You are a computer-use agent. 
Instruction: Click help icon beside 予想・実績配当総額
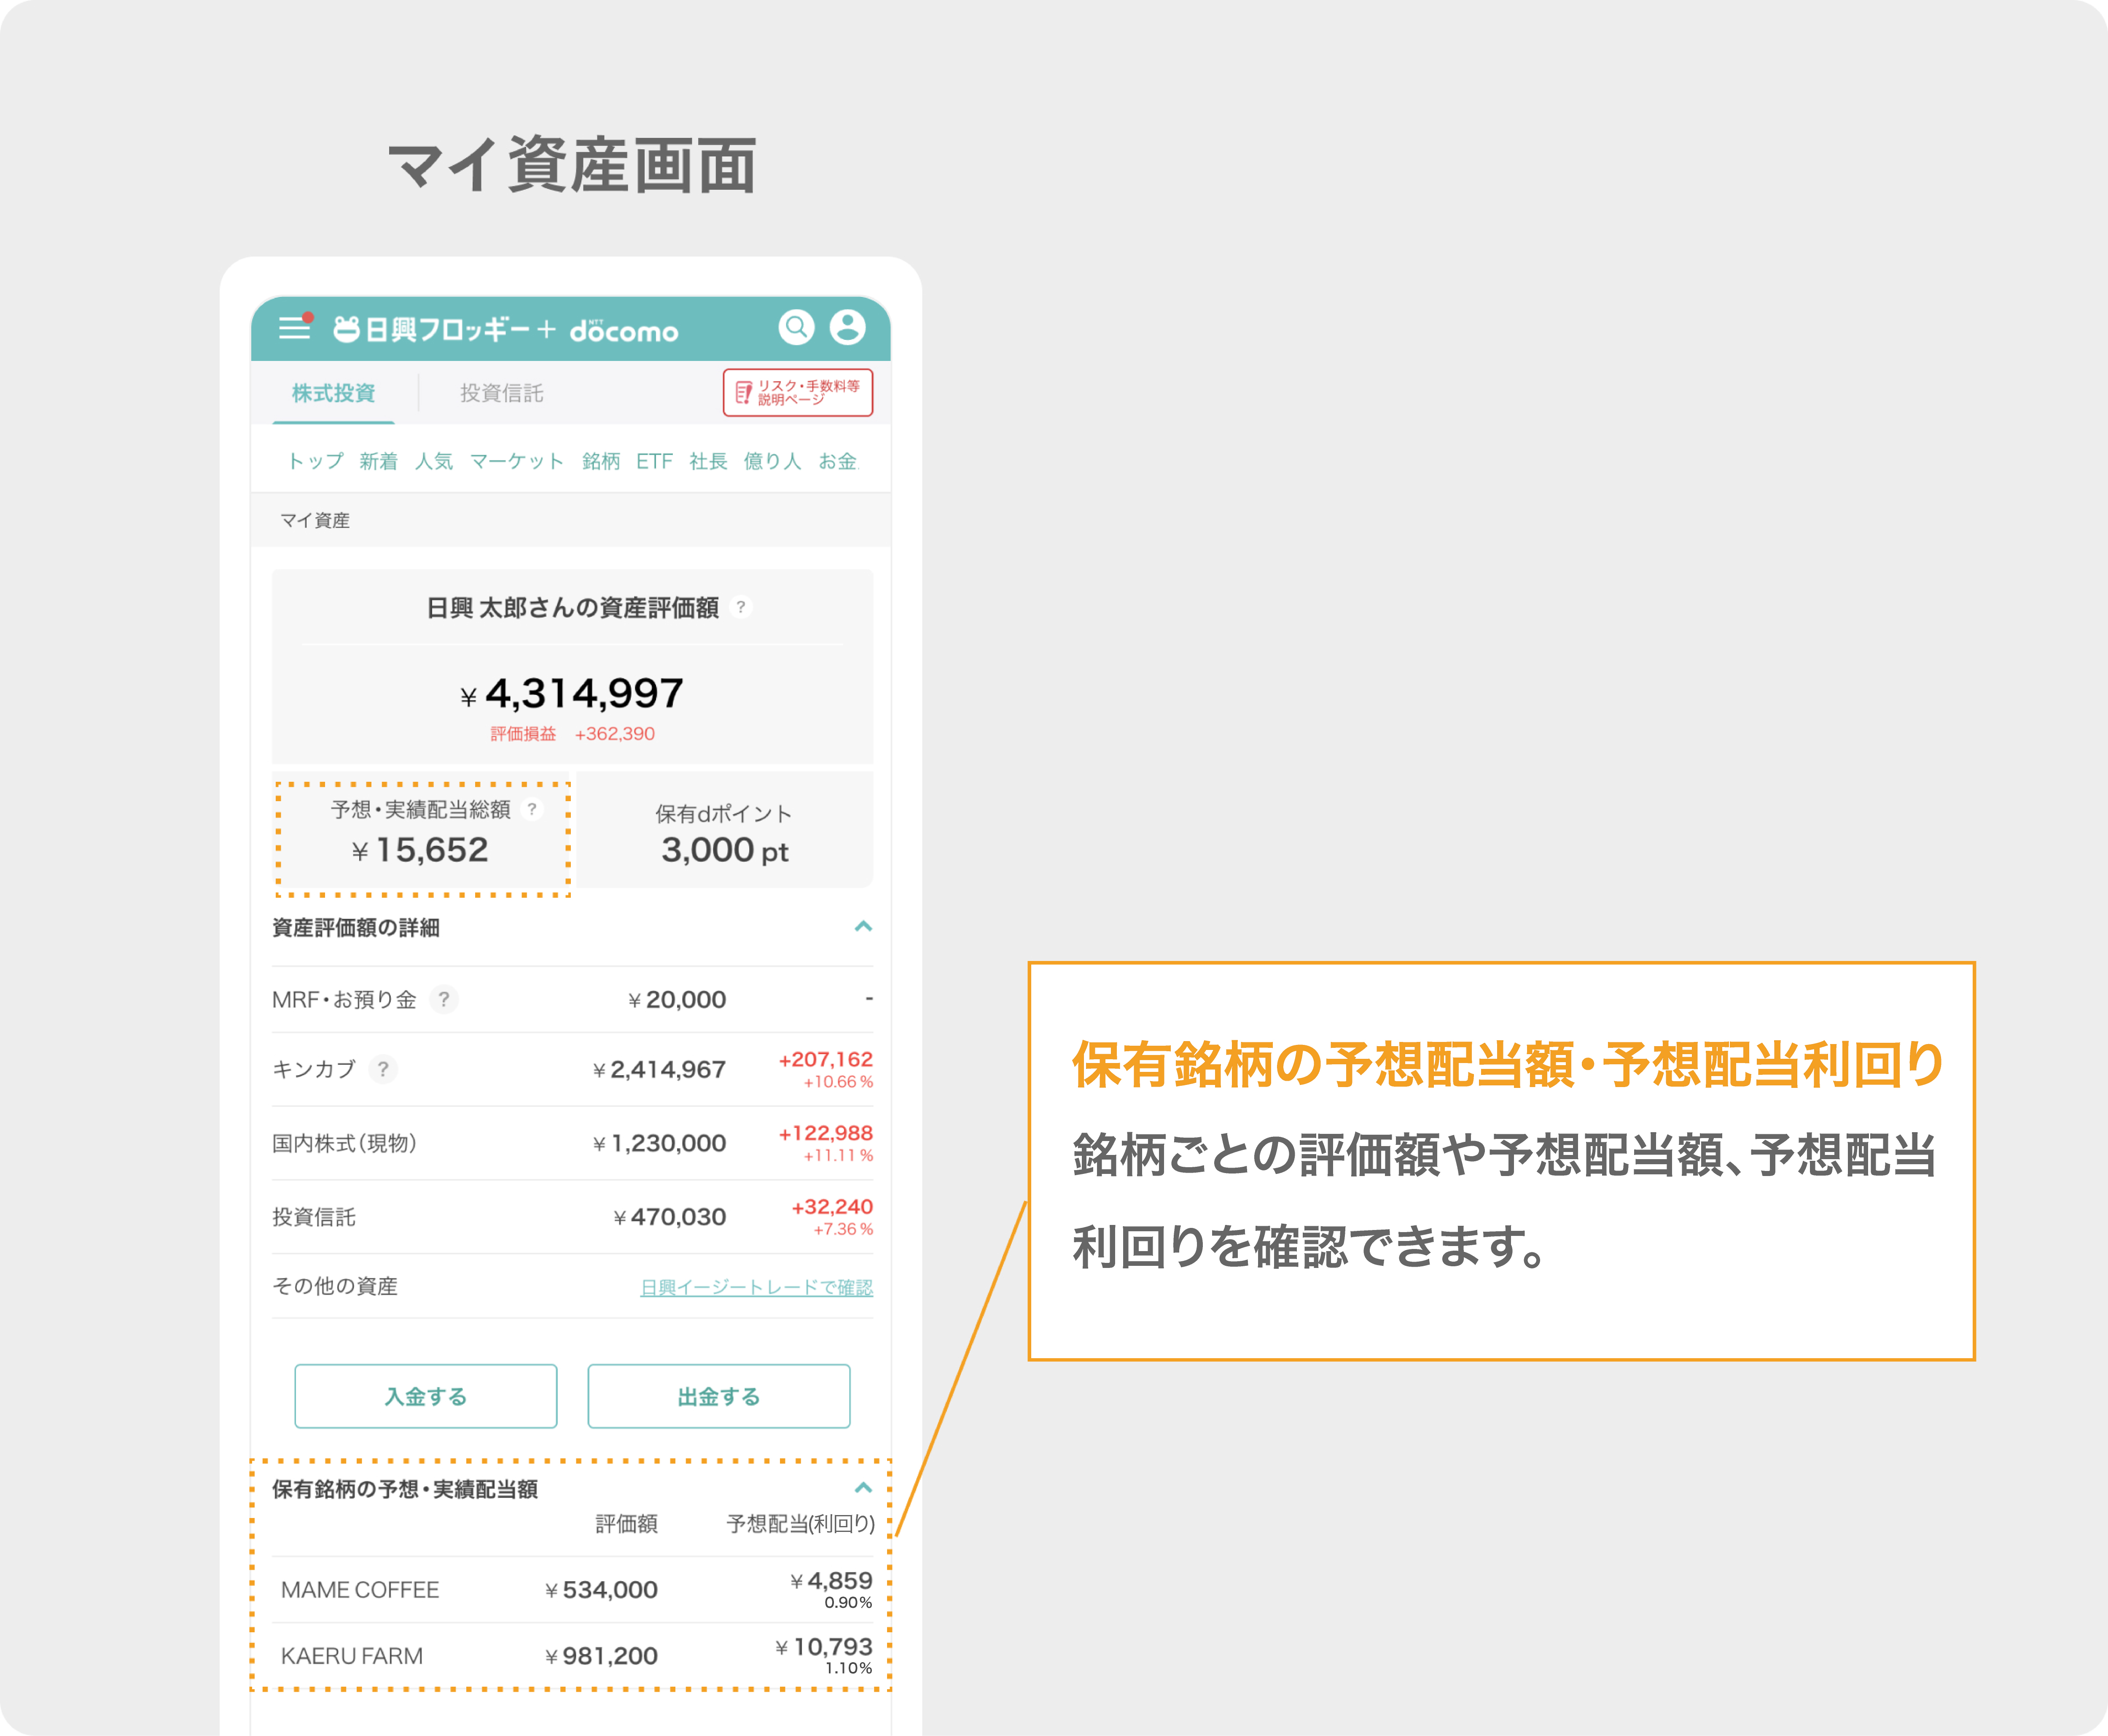coord(532,809)
